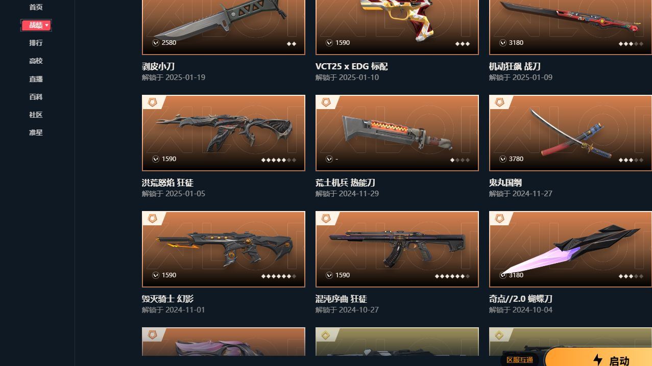The image size is (652, 366).
Task: Click the tier icon on 鬼丸国纲 card
Action: coord(500,102)
